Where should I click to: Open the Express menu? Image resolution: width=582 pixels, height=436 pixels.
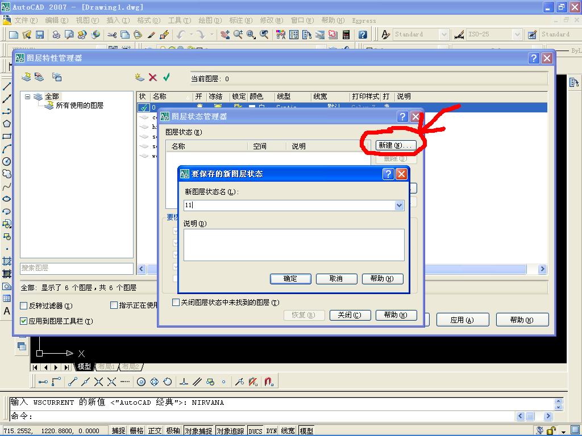point(364,21)
